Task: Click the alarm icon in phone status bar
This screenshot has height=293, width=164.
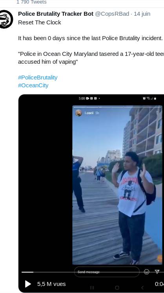Action: coord(144,98)
